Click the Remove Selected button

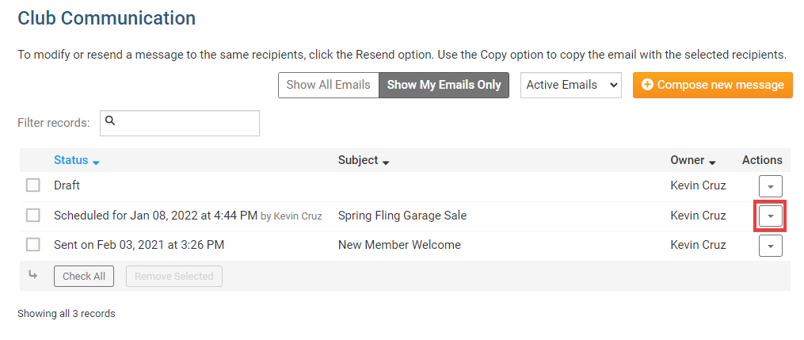click(174, 277)
